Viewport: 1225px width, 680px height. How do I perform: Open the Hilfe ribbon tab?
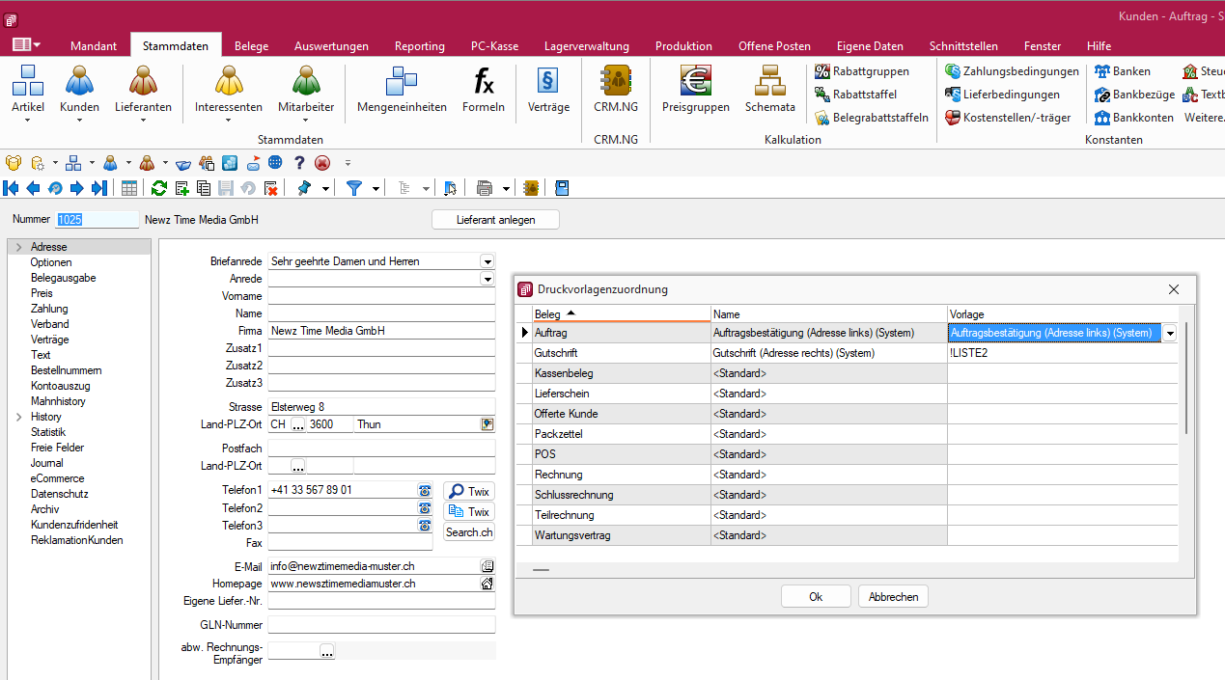(1099, 45)
